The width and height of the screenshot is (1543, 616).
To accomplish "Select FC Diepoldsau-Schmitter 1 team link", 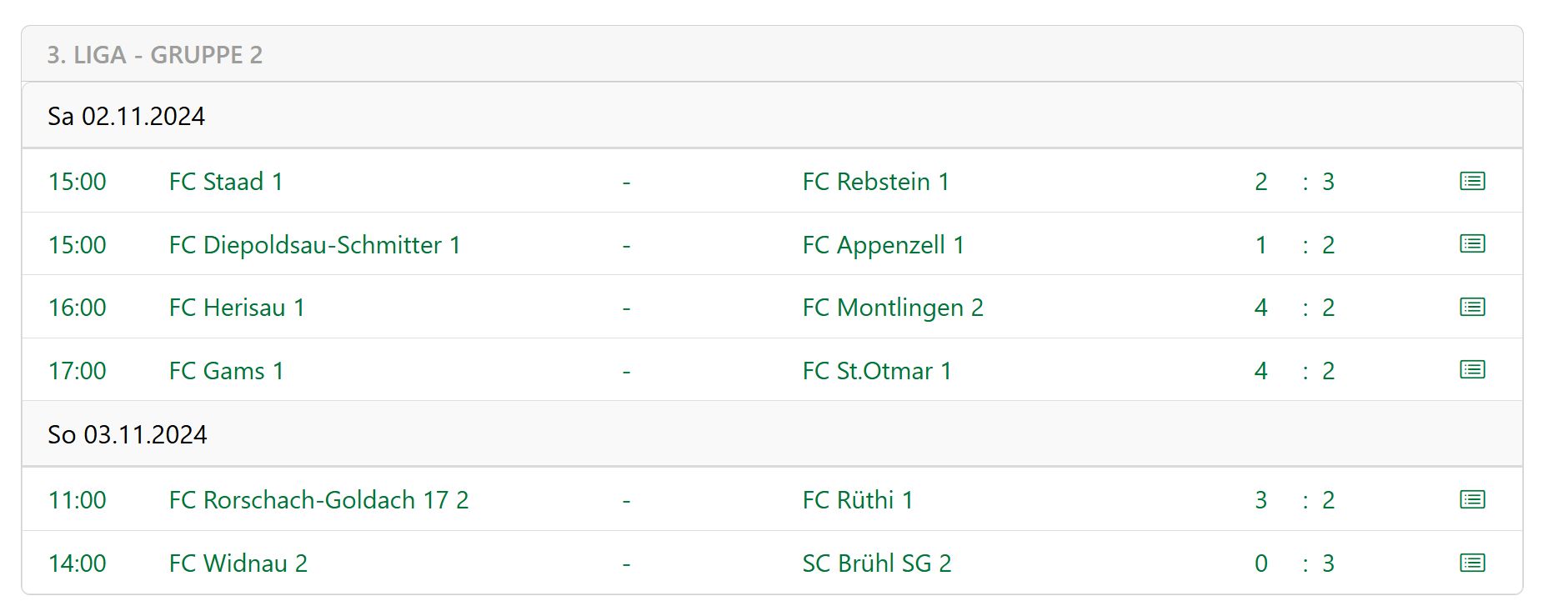I will tap(314, 245).
